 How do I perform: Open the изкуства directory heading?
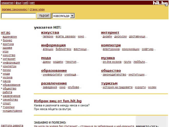coord(50,33)
